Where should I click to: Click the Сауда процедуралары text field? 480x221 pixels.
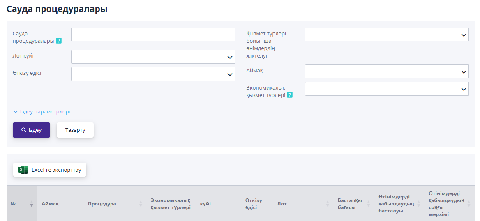153,35
